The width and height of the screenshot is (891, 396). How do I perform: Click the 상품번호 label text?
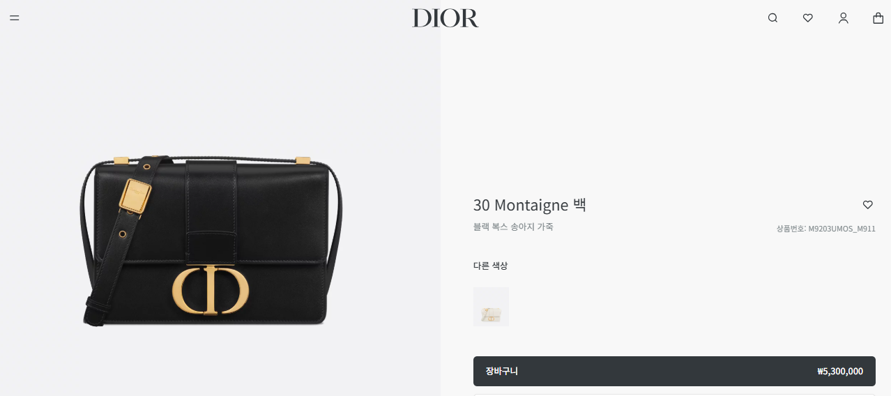pyautogui.click(x=791, y=229)
